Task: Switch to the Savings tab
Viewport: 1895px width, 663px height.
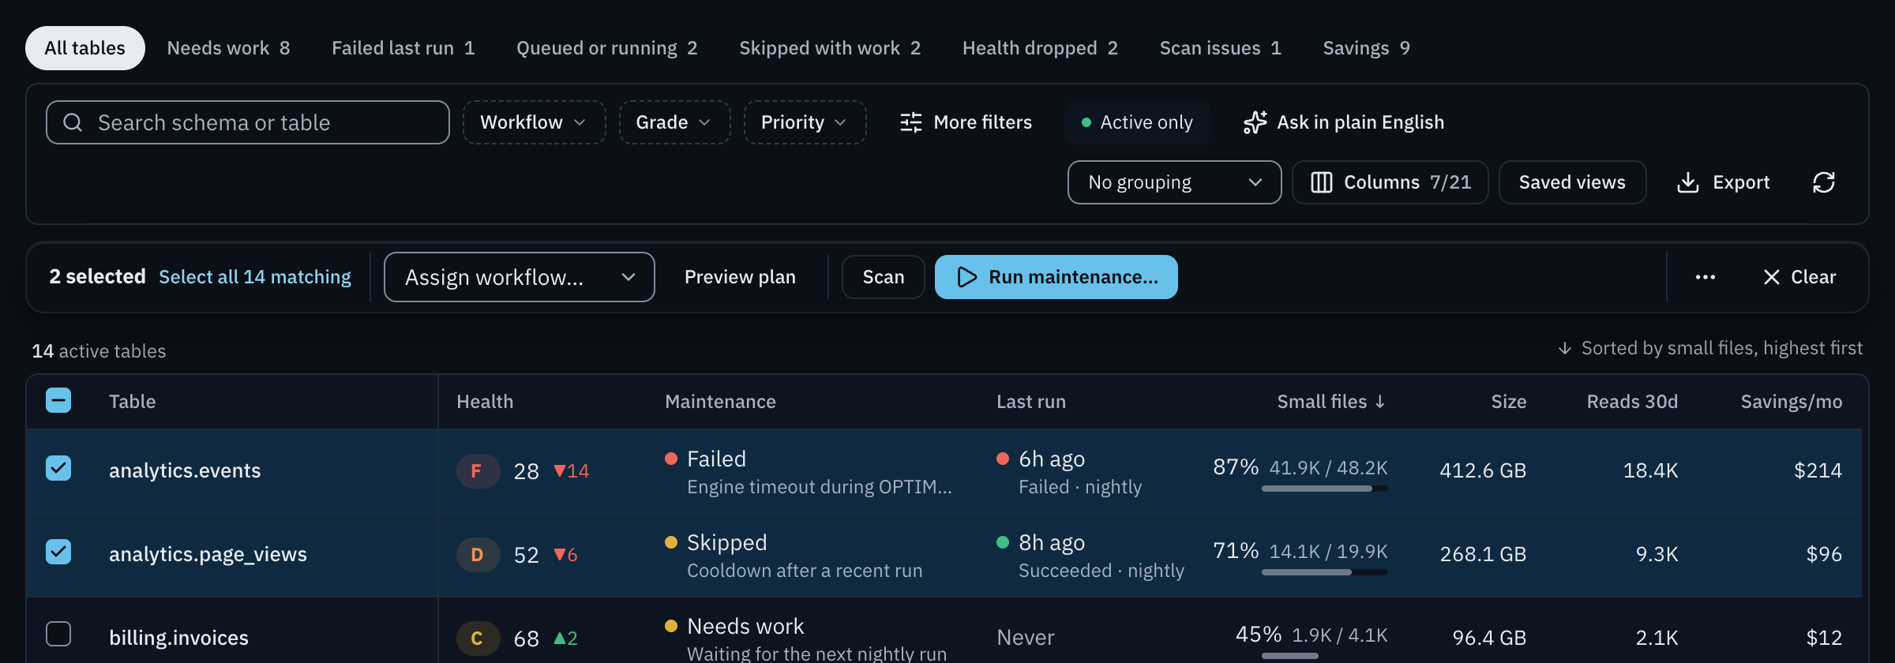Action: (1366, 48)
